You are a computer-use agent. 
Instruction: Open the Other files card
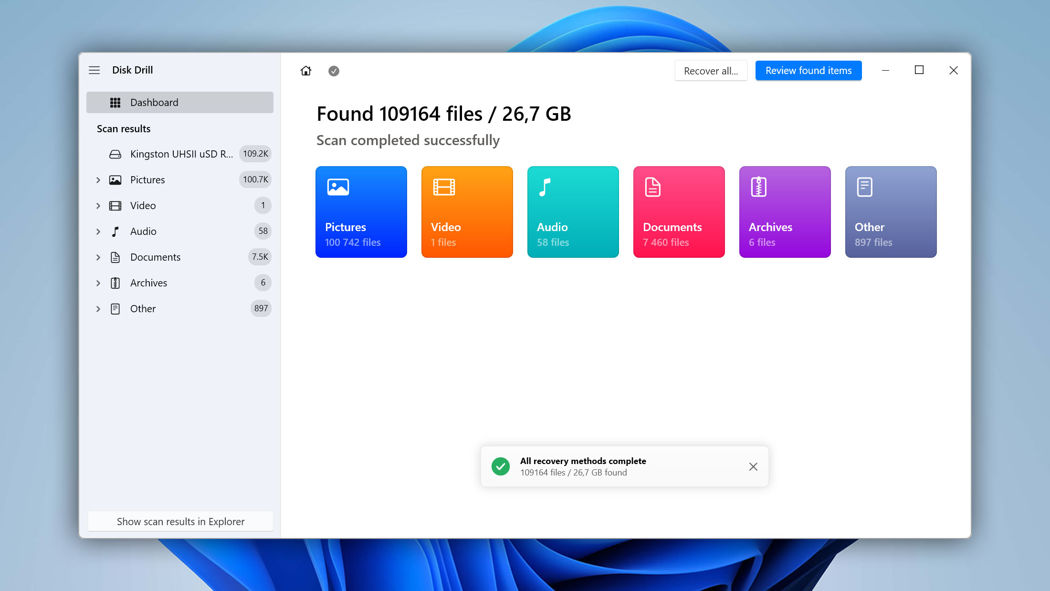[891, 212]
